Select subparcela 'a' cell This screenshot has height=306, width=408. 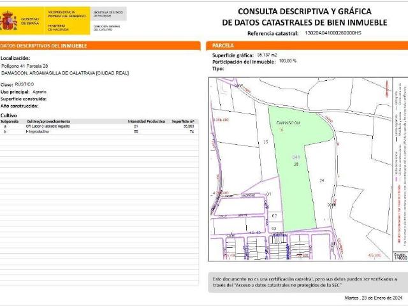(x=5, y=126)
